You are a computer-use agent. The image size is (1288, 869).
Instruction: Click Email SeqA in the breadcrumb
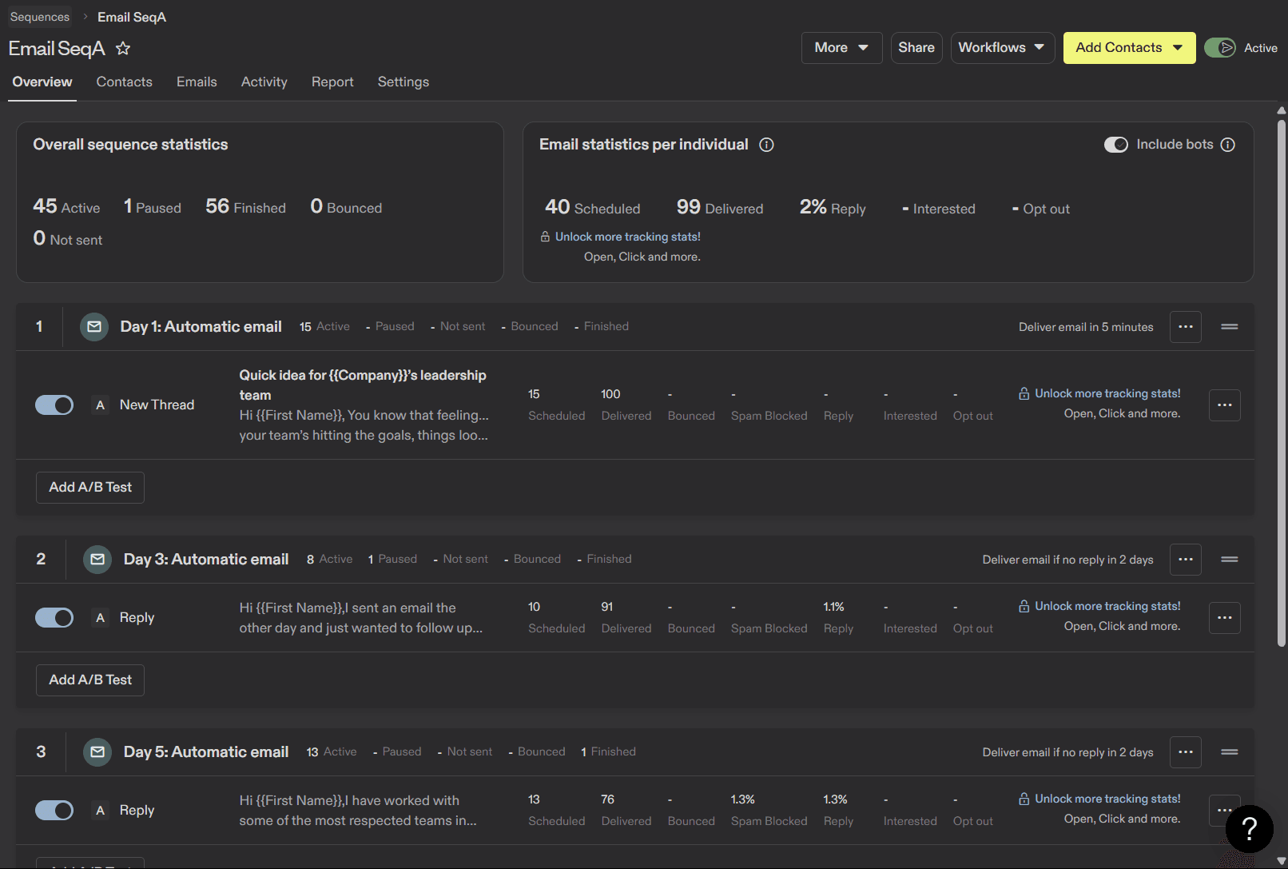pos(132,17)
